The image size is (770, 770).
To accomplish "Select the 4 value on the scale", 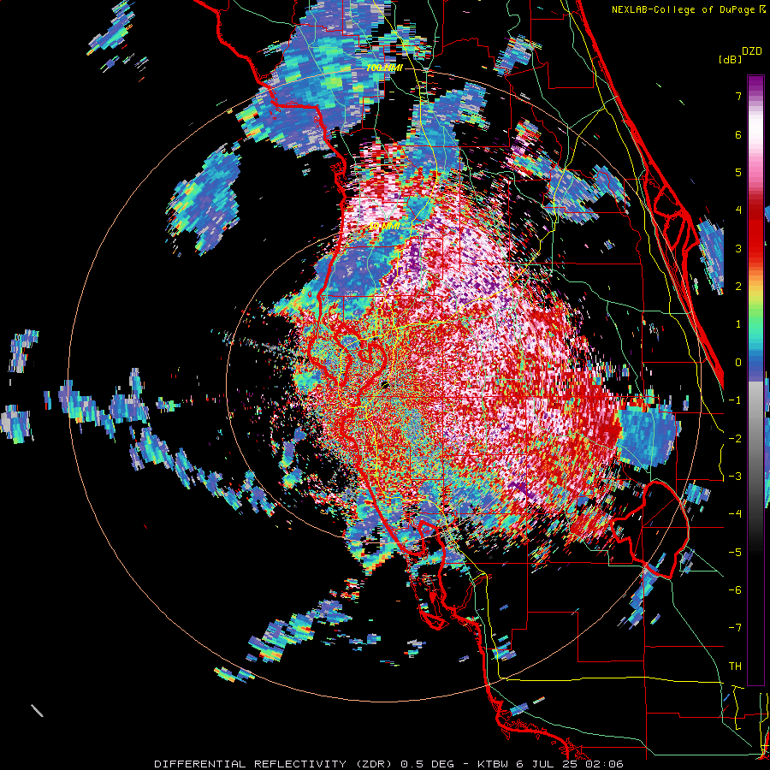I will point(738,210).
